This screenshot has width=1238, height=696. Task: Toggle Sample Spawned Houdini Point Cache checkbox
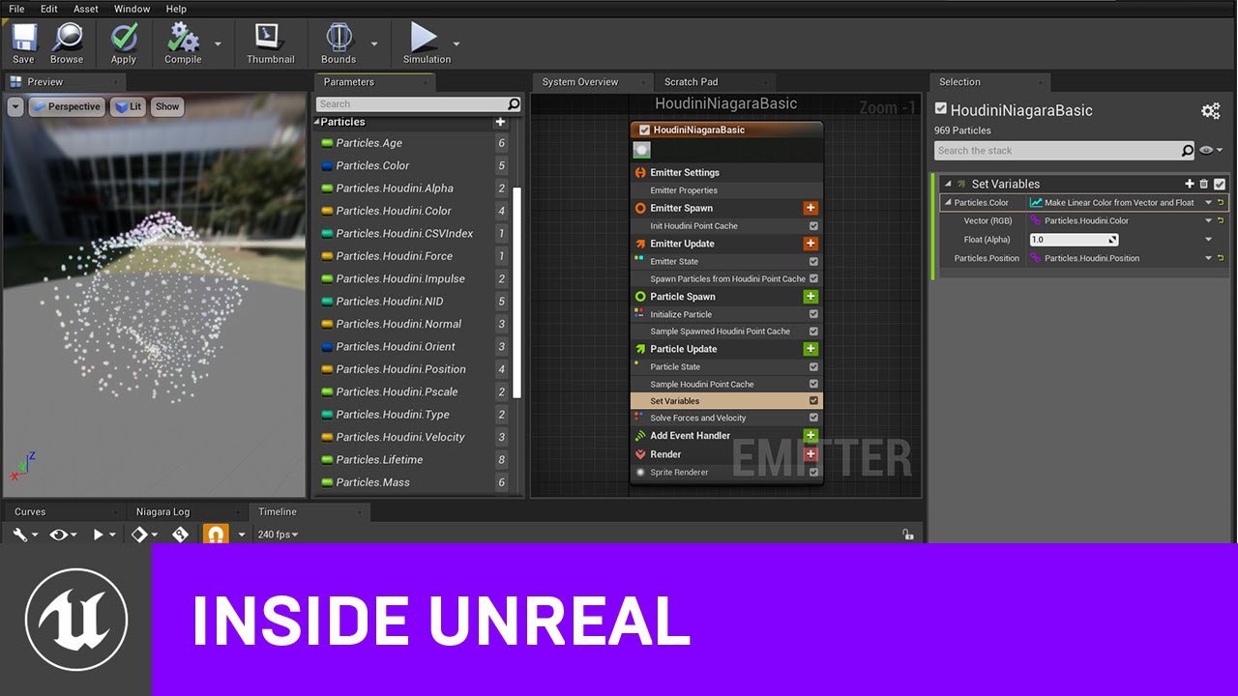[813, 332]
